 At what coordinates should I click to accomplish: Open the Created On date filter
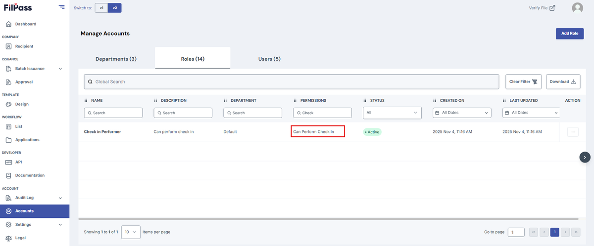pyautogui.click(x=462, y=113)
